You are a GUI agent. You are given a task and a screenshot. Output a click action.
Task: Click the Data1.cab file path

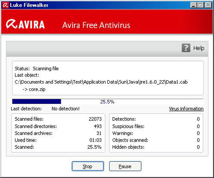click(101, 82)
